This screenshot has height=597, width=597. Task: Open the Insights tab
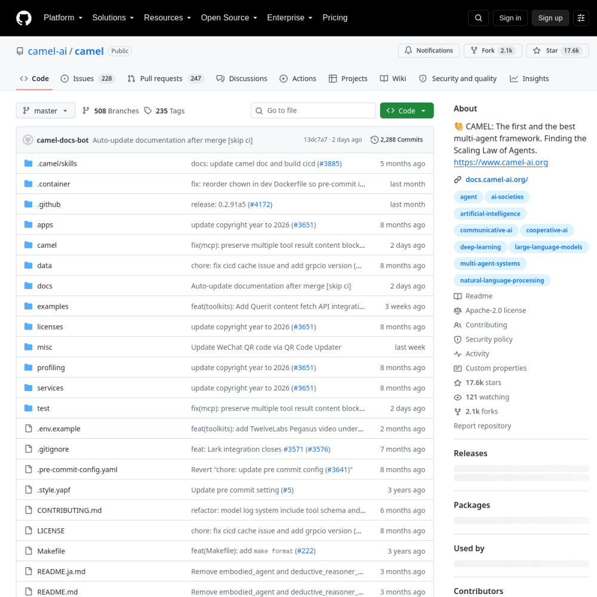pos(529,78)
